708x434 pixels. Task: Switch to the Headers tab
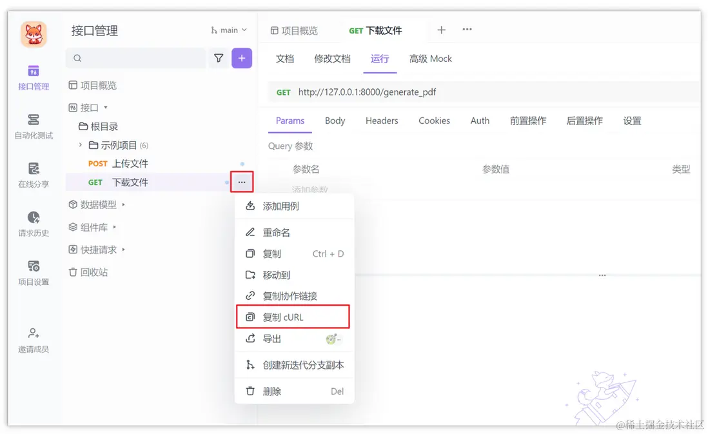(381, 121)
